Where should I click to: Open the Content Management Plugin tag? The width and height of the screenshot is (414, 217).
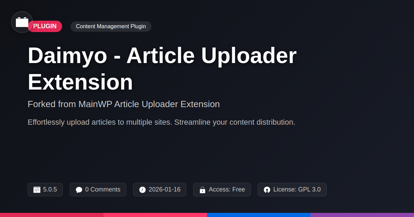click(111, 27)
